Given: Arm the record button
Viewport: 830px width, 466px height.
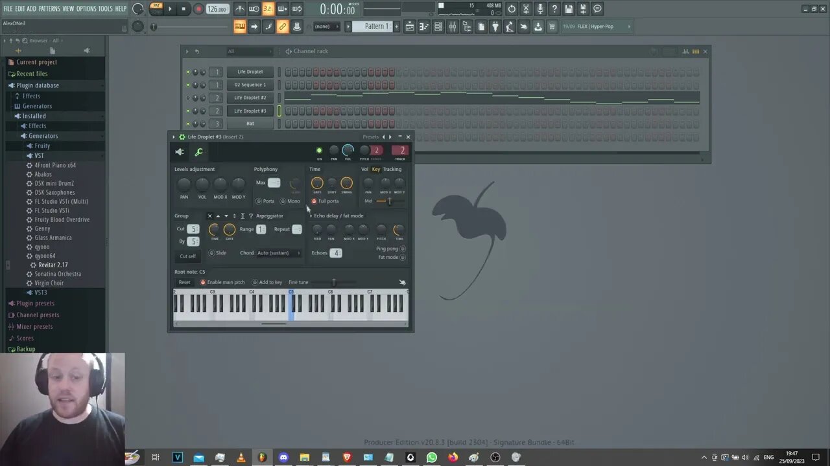Looking at the screenshot, I should (198, 9).
